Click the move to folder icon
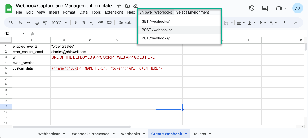Screen dimensions: 308x138 tap(127, 6)
